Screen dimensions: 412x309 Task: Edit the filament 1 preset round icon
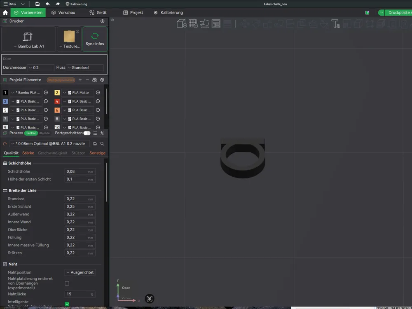coord(46,92)
